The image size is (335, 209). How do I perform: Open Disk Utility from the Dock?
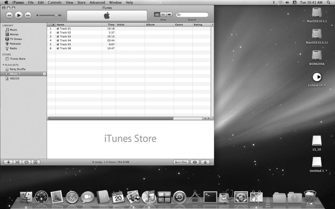226,197
